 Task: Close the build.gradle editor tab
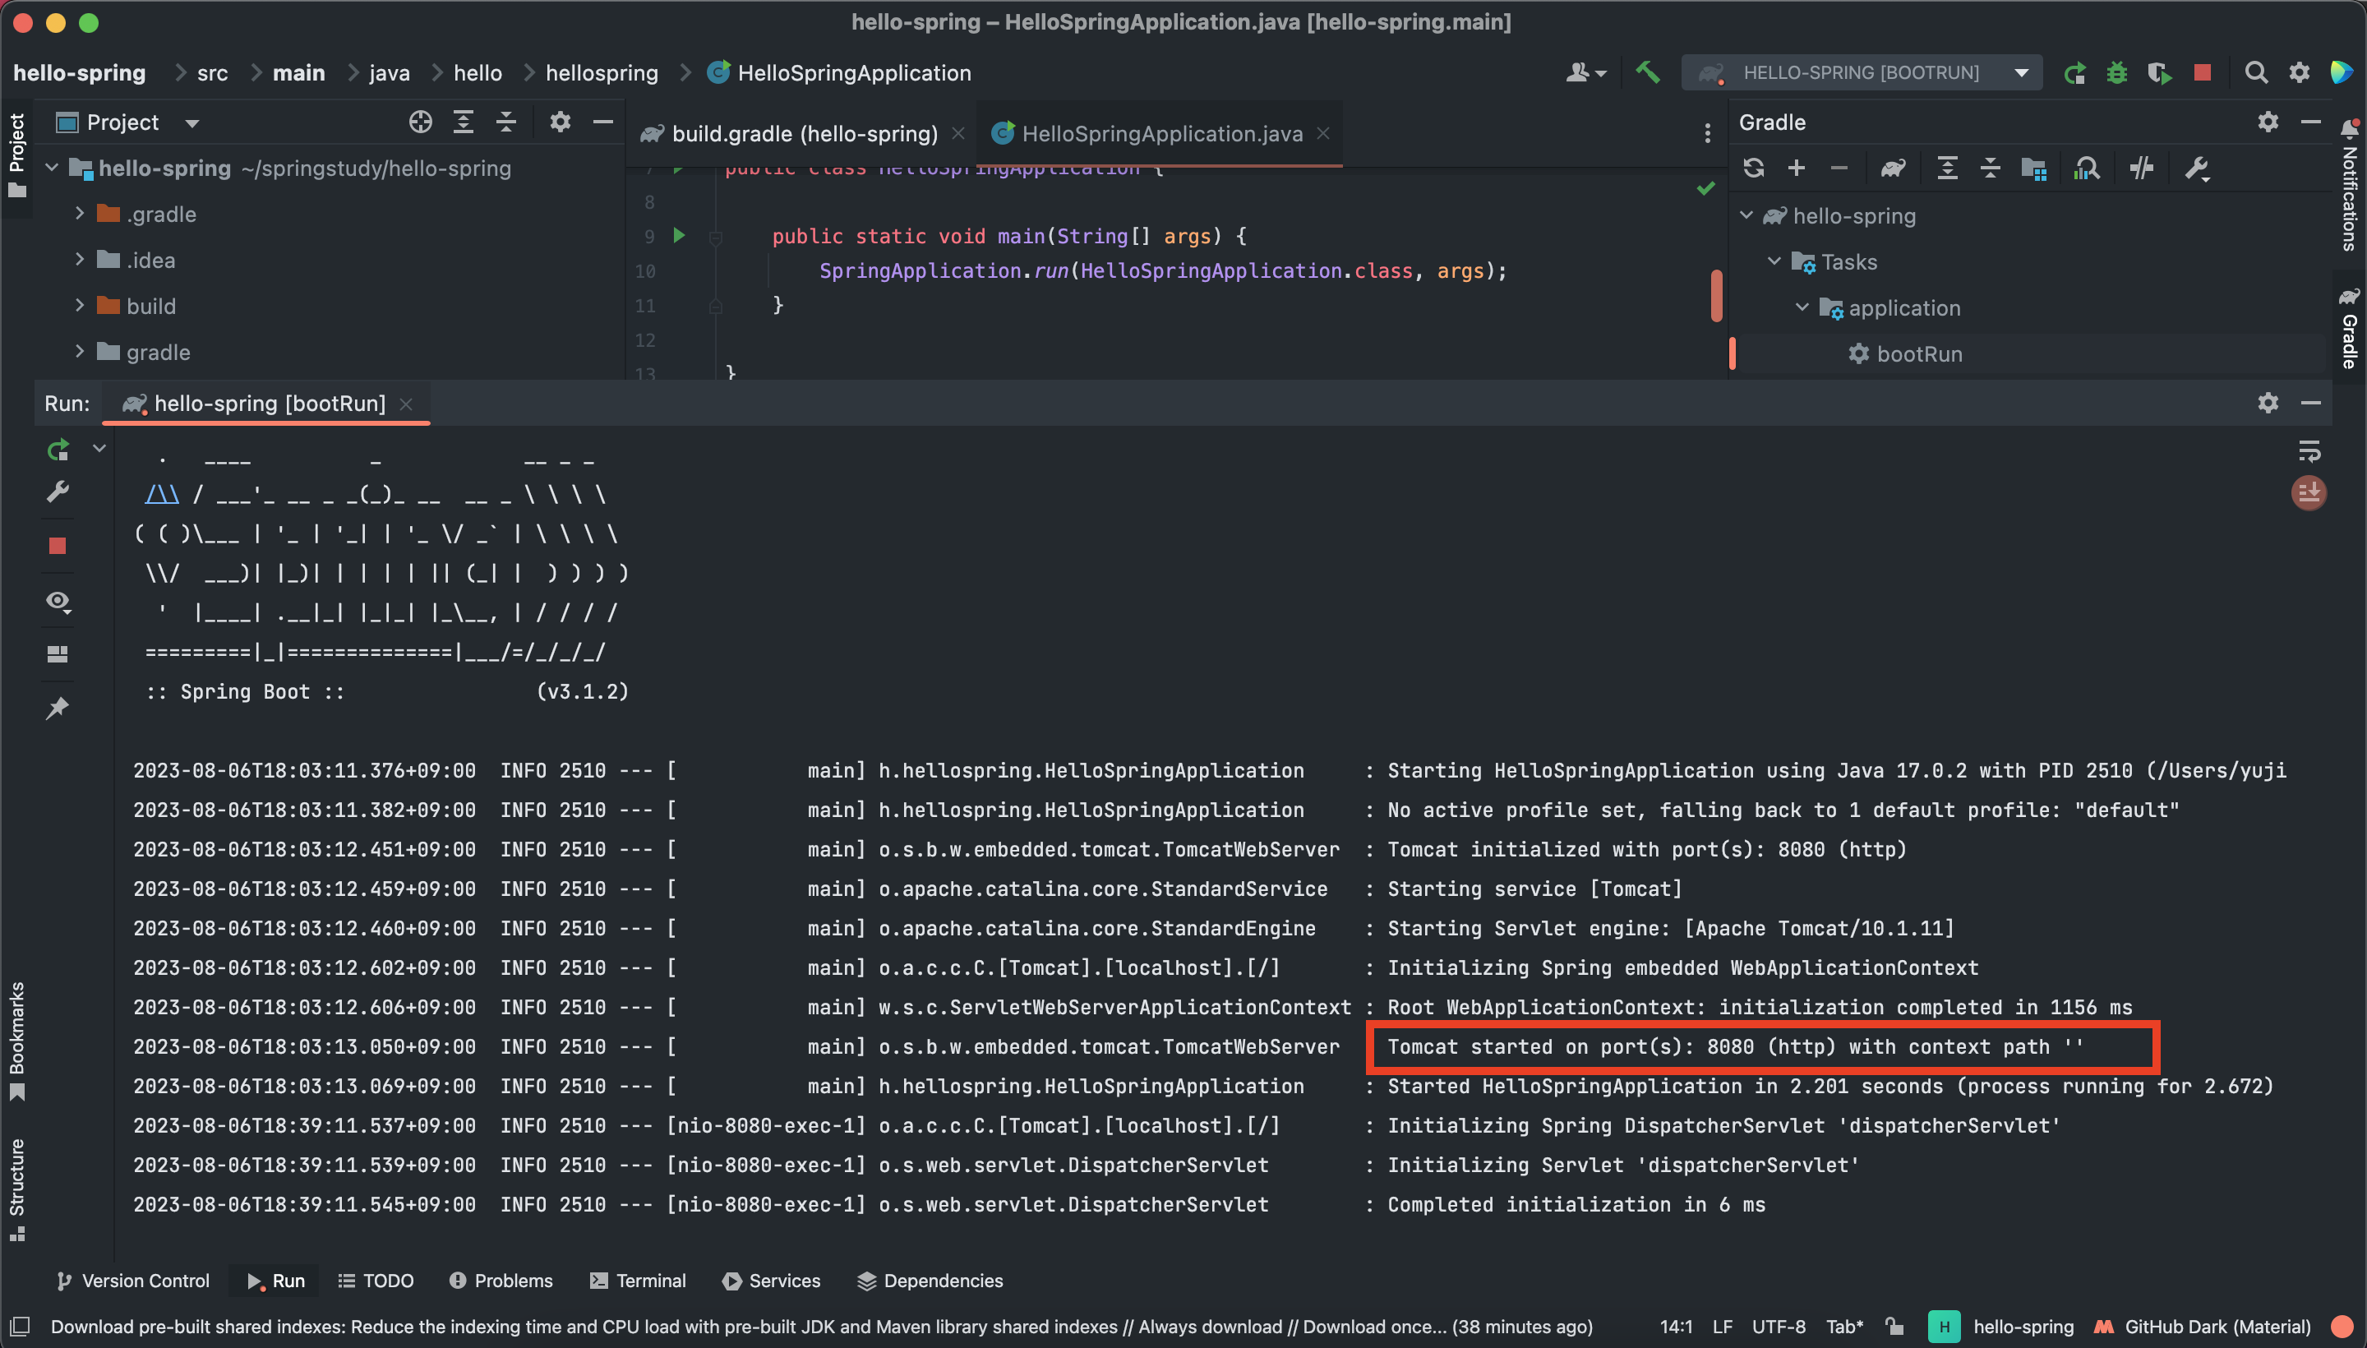coord(958,134)
